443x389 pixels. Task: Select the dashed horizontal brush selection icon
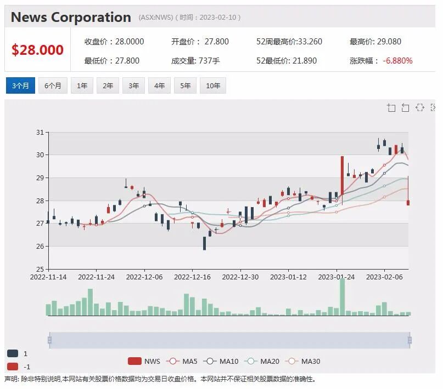point(419,107)
